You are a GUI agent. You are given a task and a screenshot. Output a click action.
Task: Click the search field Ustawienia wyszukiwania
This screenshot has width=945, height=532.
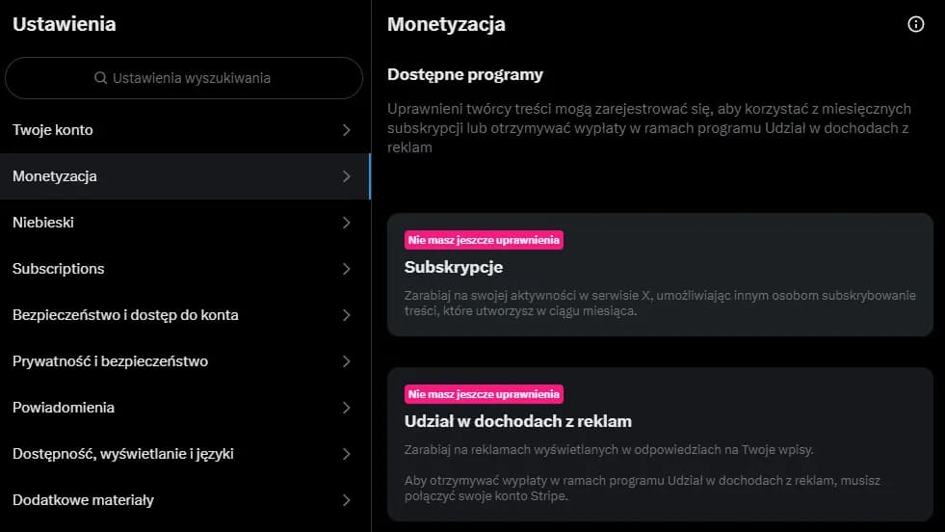coord(191,78)
